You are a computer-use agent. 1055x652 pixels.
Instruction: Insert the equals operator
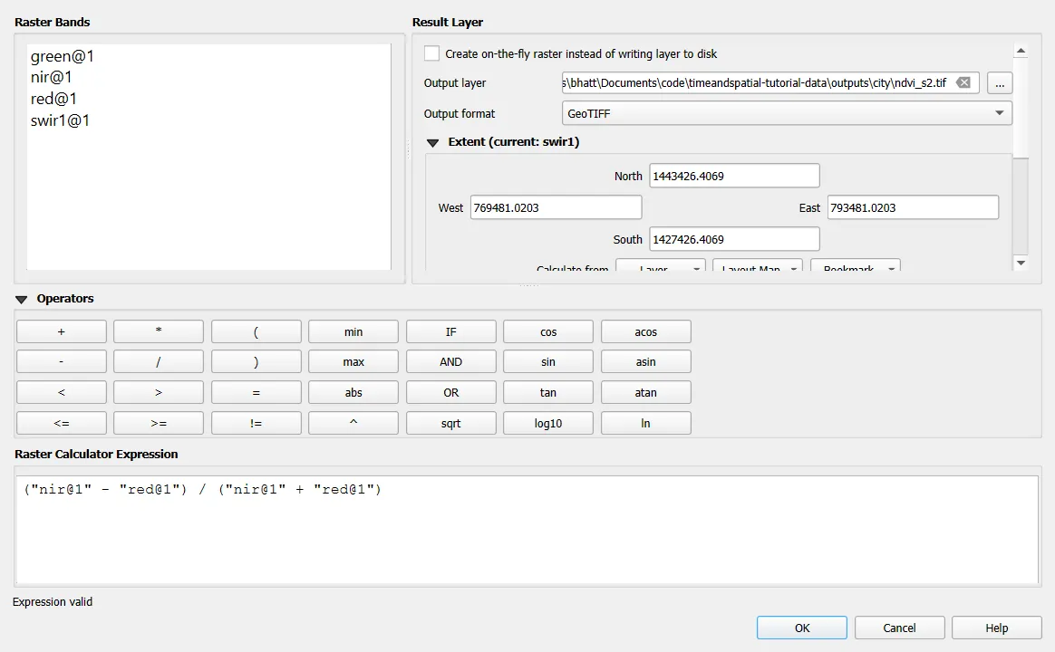[256, 392]
